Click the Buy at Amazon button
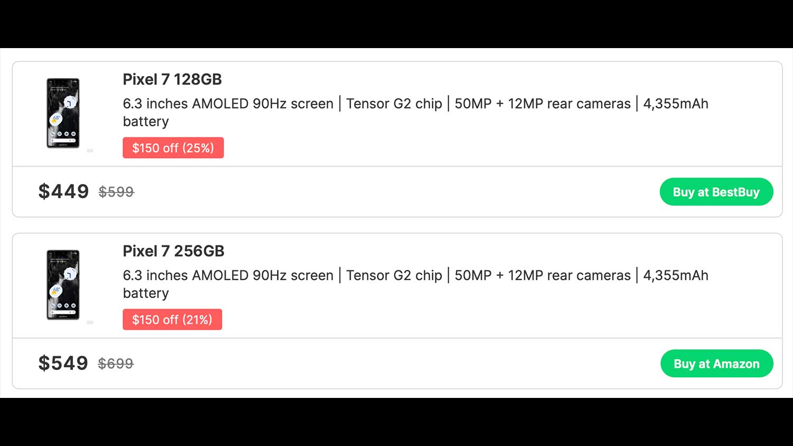This screenshot has height=446, width=793. pos(716,364)
